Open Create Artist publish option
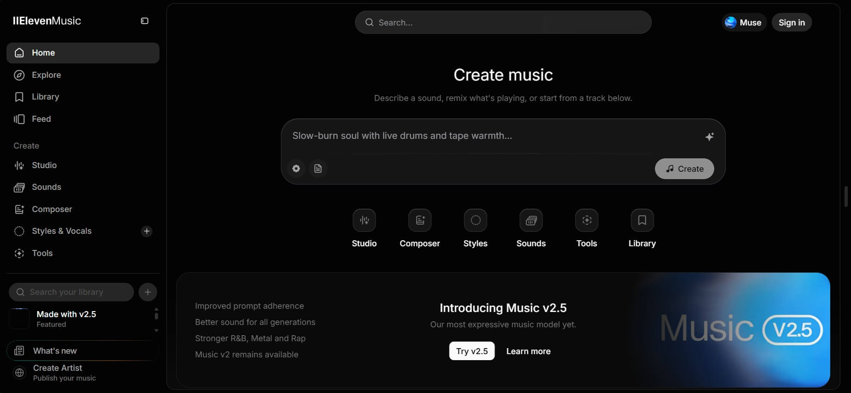Viewport: 851px width, 393px height. pos(83,373)
